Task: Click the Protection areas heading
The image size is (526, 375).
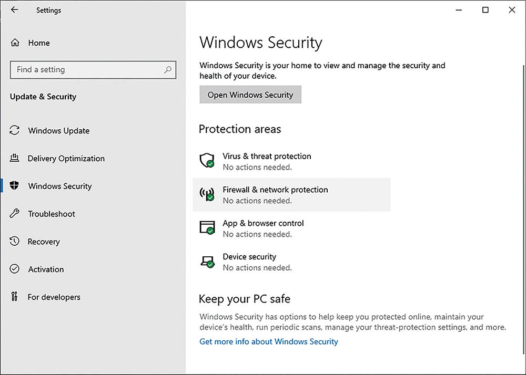Action: pyautogui.click(x=240, y=129)
